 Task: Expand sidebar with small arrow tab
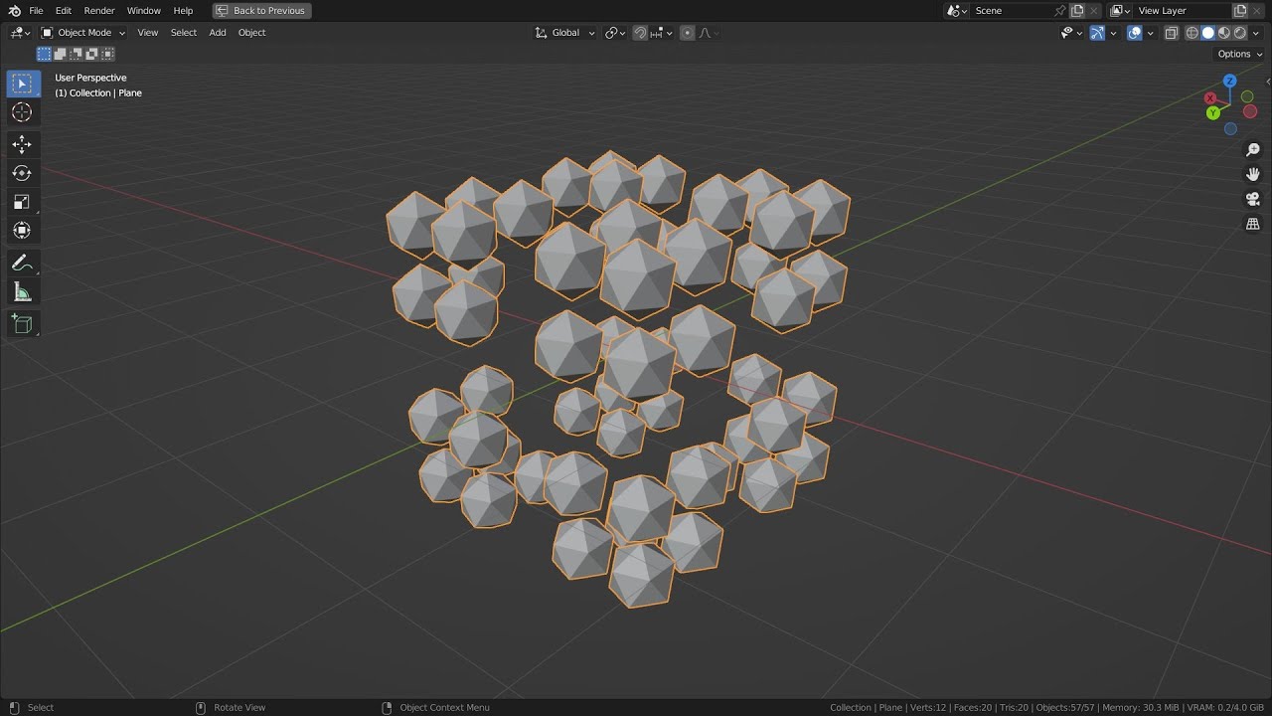(x=1268, y=81)
